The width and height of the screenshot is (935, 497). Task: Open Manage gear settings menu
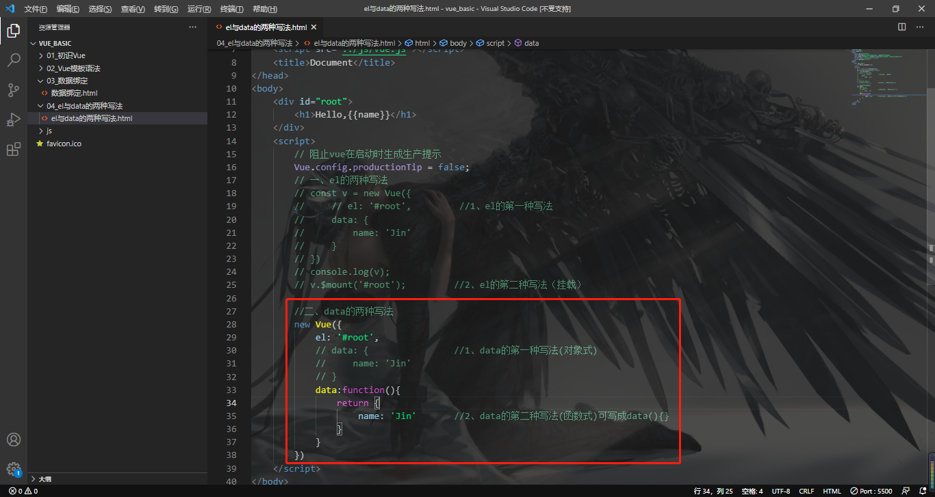pos(13,469)
